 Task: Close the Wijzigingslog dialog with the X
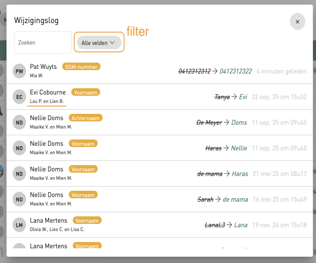pyautogui.click(x=297, y=22)
